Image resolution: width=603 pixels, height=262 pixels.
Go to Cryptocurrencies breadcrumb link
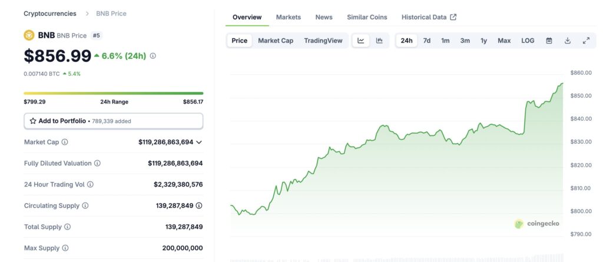click(50, 14)
